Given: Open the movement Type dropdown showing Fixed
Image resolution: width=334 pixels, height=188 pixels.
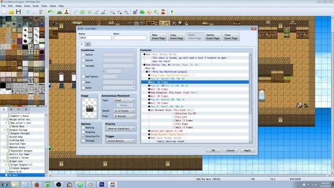Looking at the screenshot, I should pyautogui.click(x=124, y=100).
